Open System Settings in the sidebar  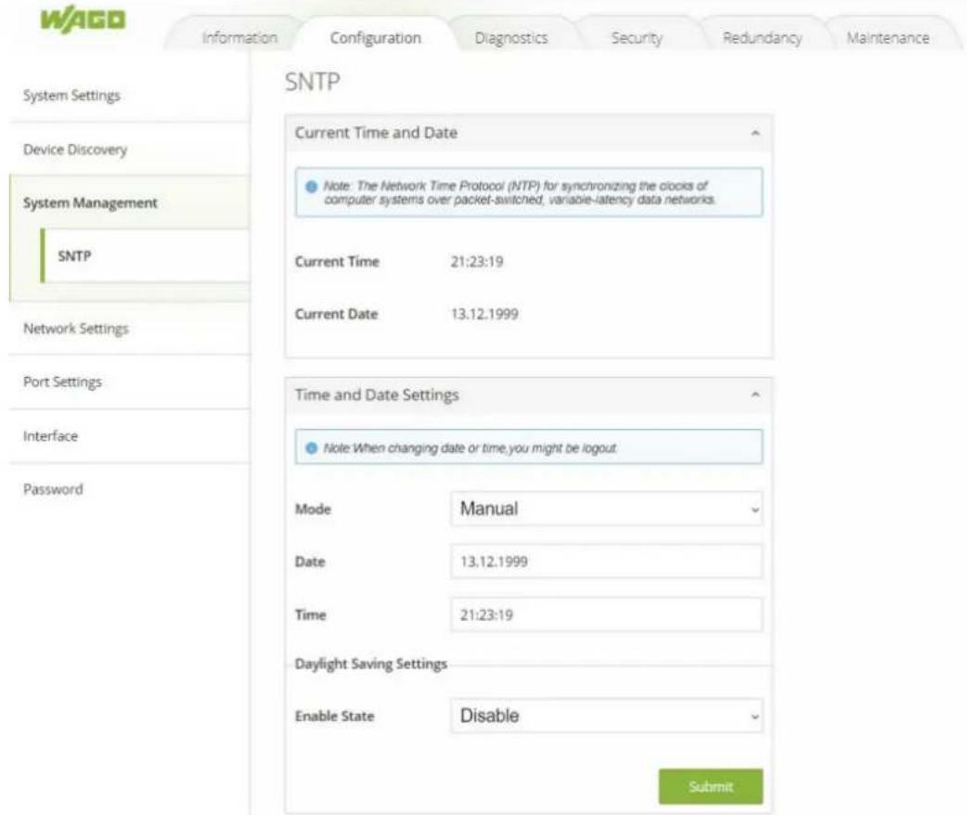click(130, 96)
